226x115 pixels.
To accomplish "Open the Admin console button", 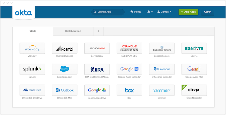I will point(207,12).
